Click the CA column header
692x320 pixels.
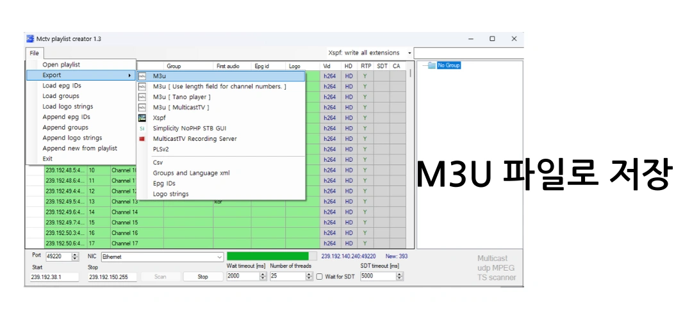click(398, 66)
